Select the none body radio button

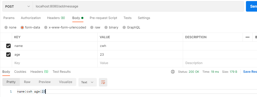[x=6, y=27]
